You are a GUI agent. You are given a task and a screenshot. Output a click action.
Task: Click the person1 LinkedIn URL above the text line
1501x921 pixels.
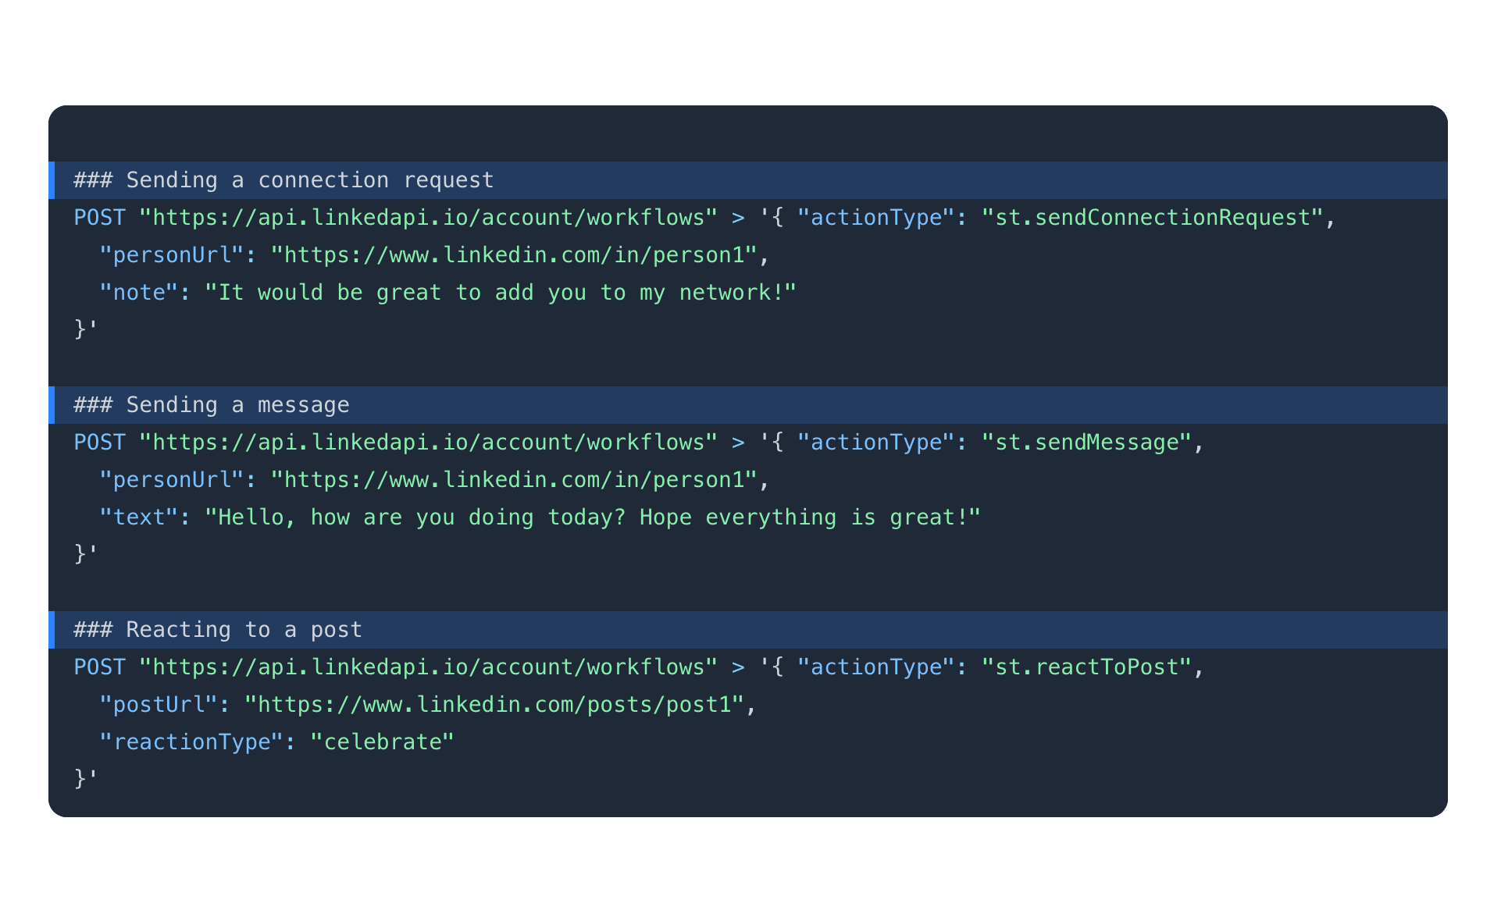(x=514, y=480)
